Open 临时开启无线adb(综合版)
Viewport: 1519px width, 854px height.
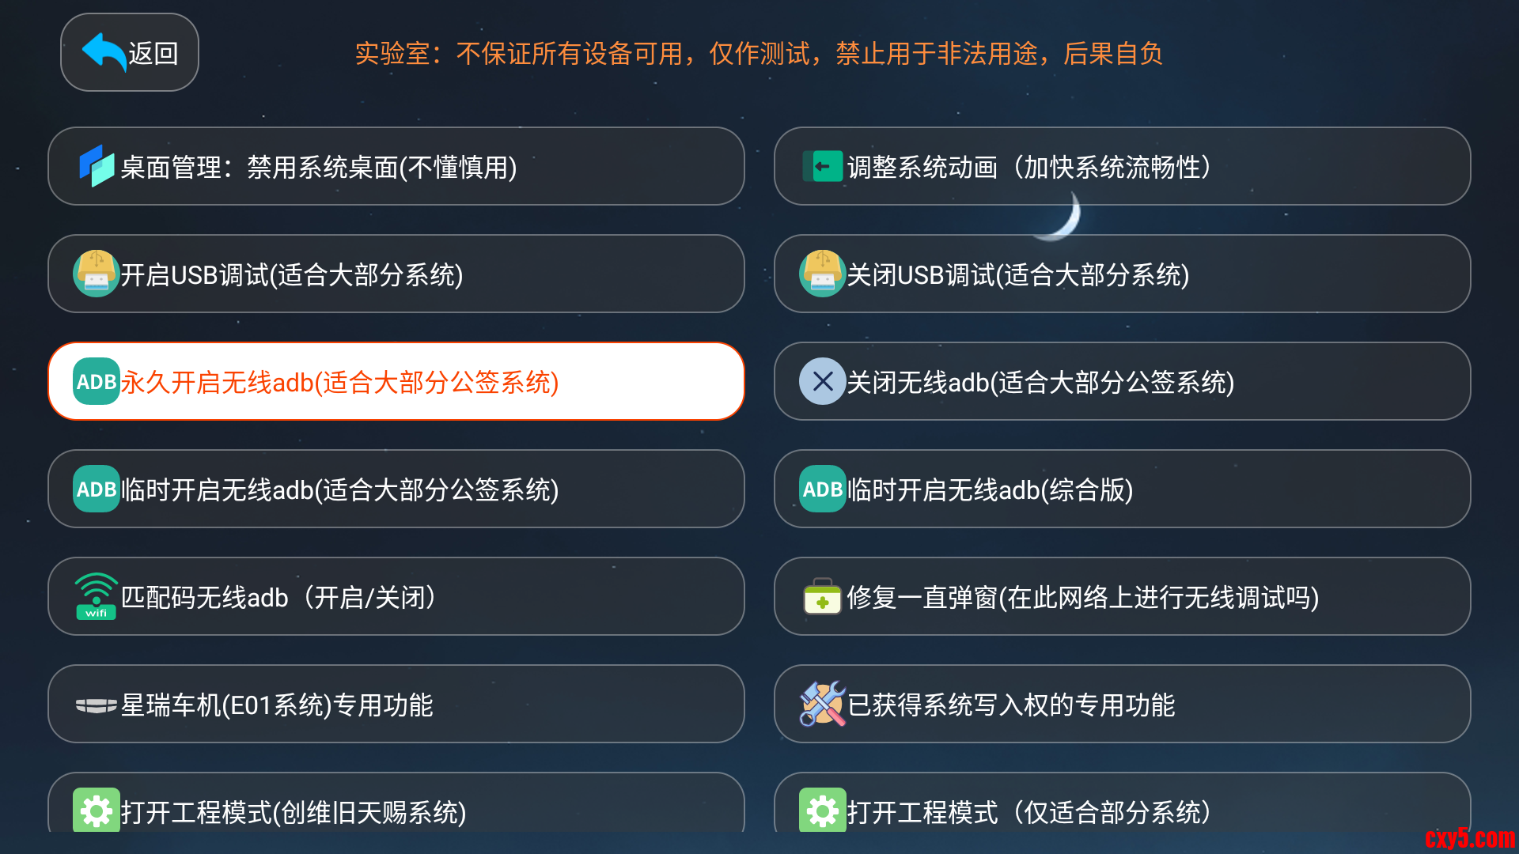[1122, 489]
